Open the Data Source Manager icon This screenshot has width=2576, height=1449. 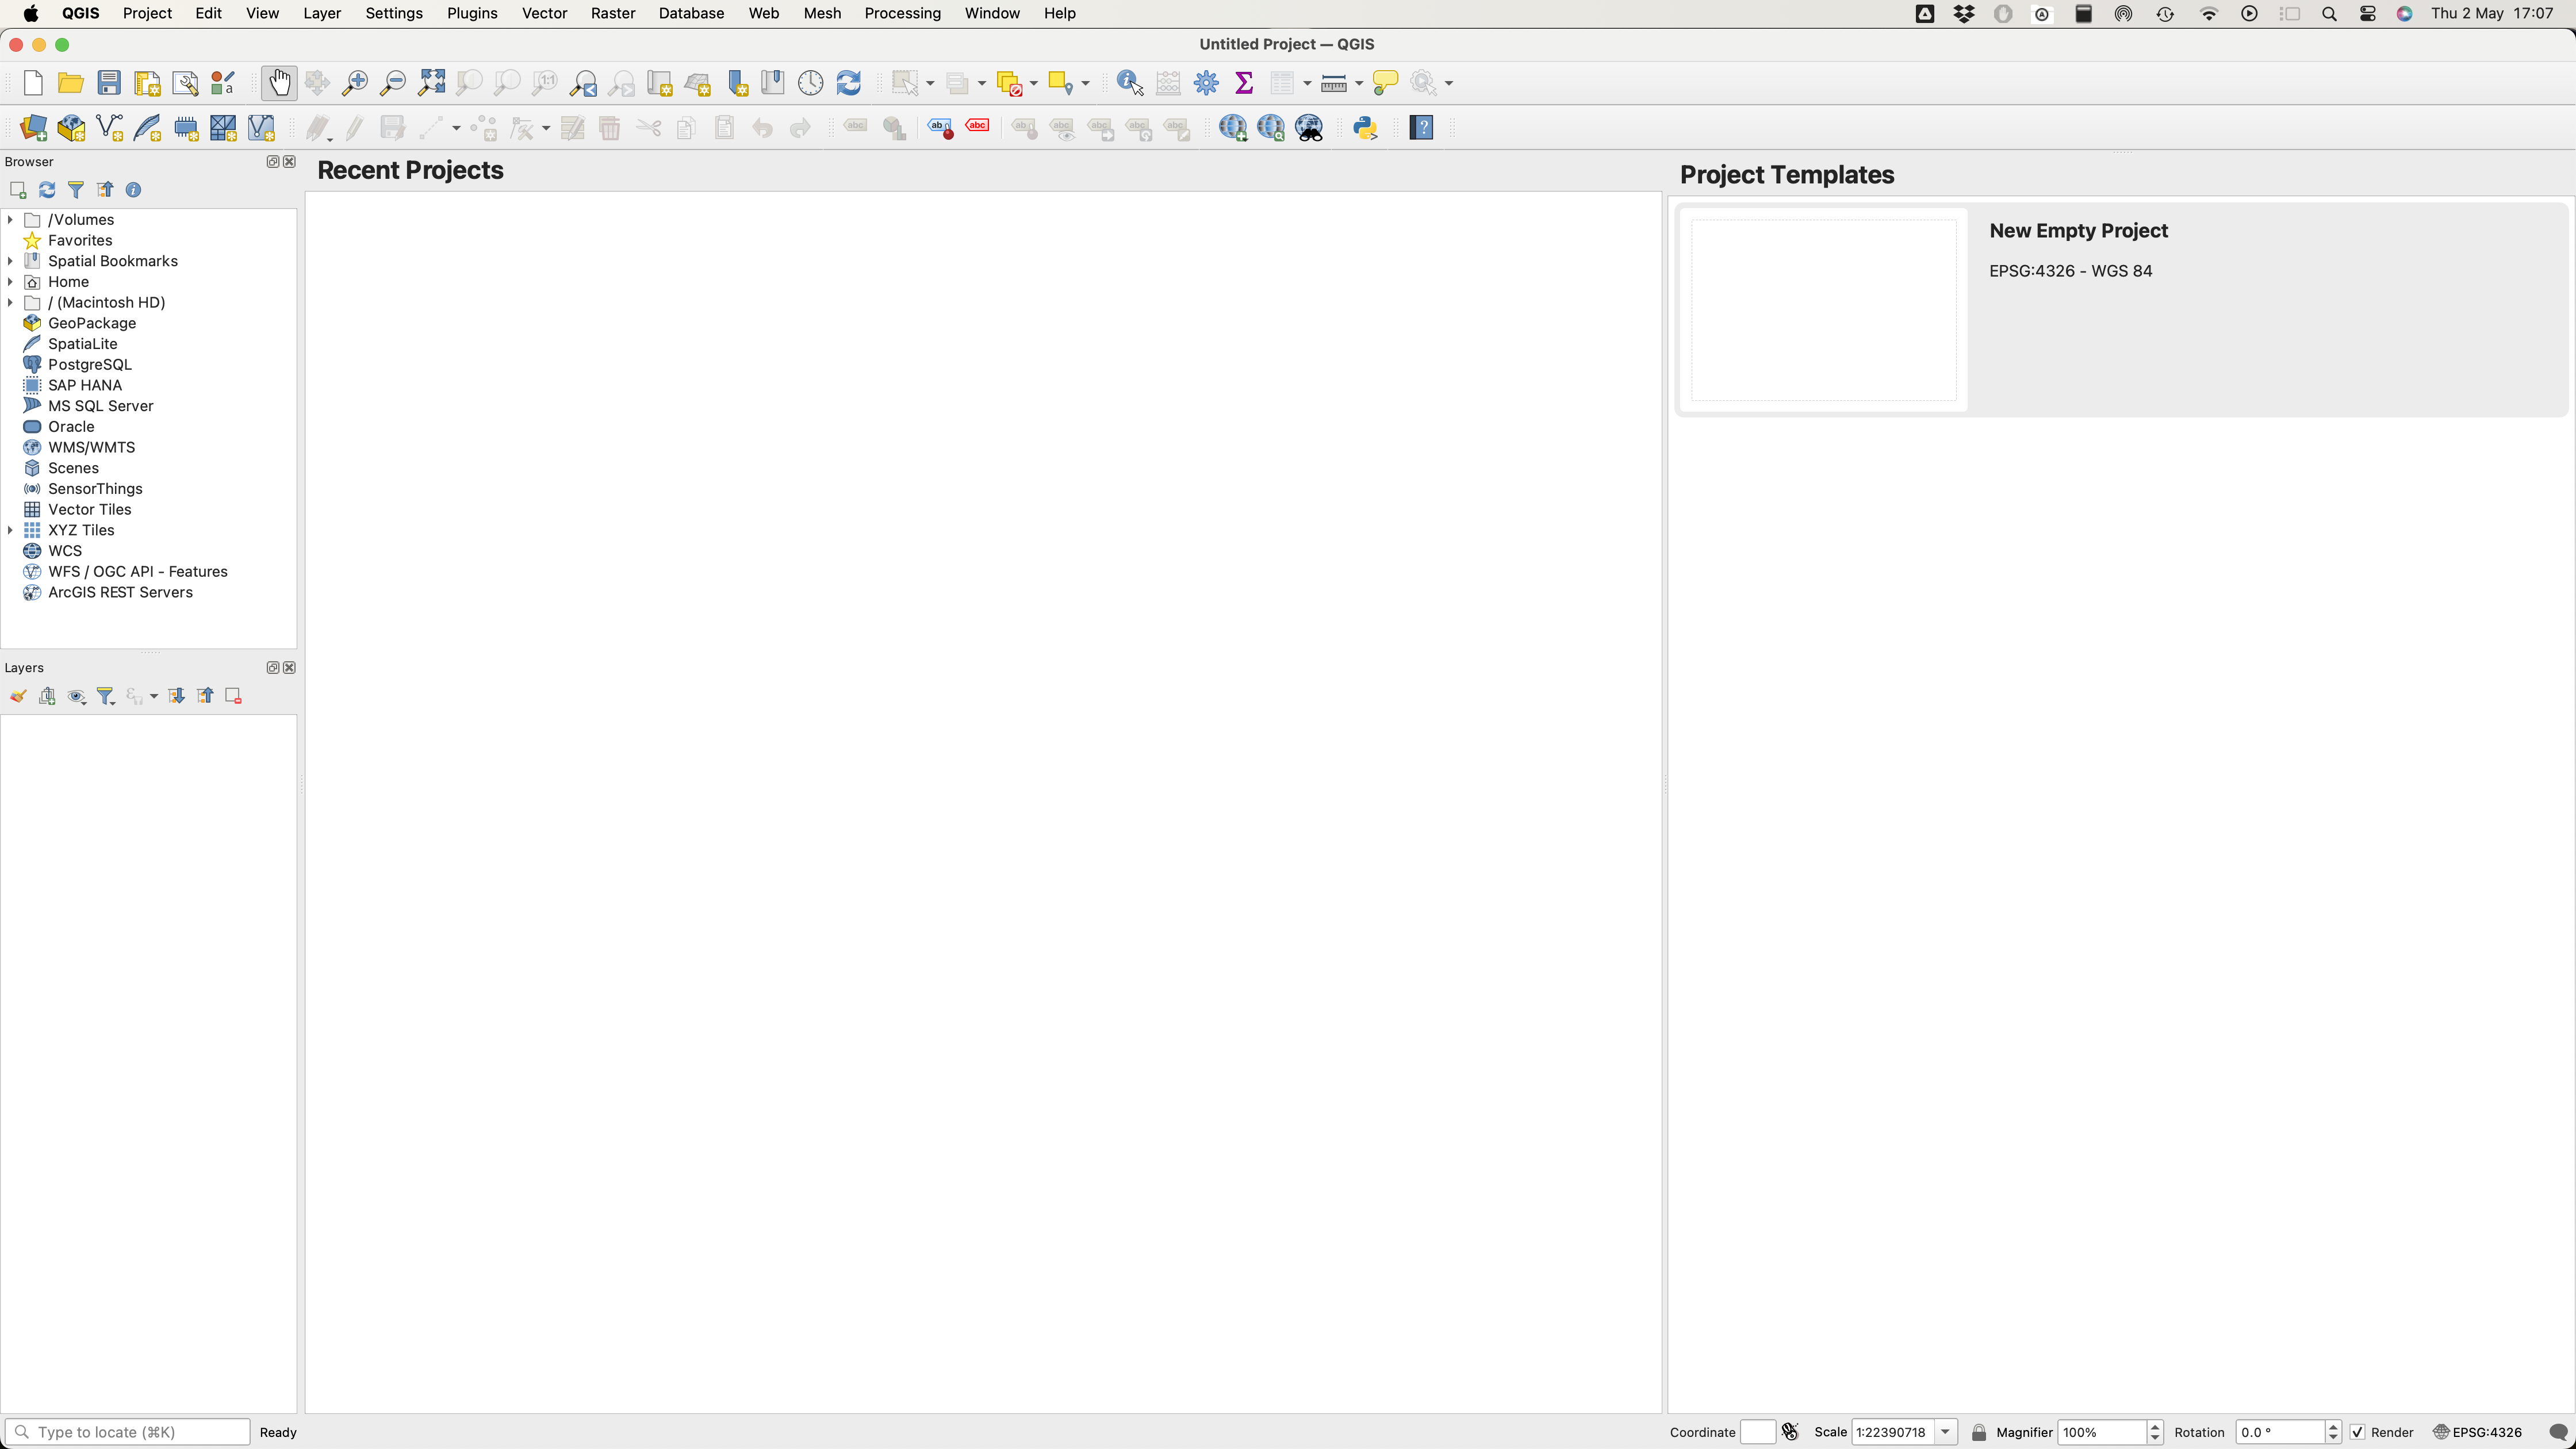point(33,128)
